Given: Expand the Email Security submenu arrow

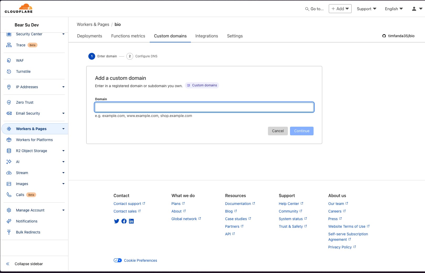Looking at the screenshot, I should (x=63, y=113).
